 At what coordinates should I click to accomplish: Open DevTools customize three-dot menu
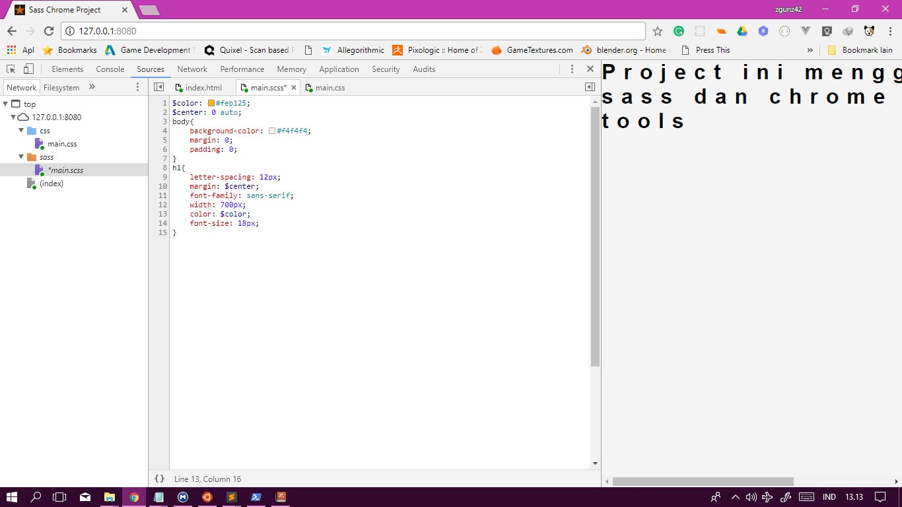click(572, 69)
